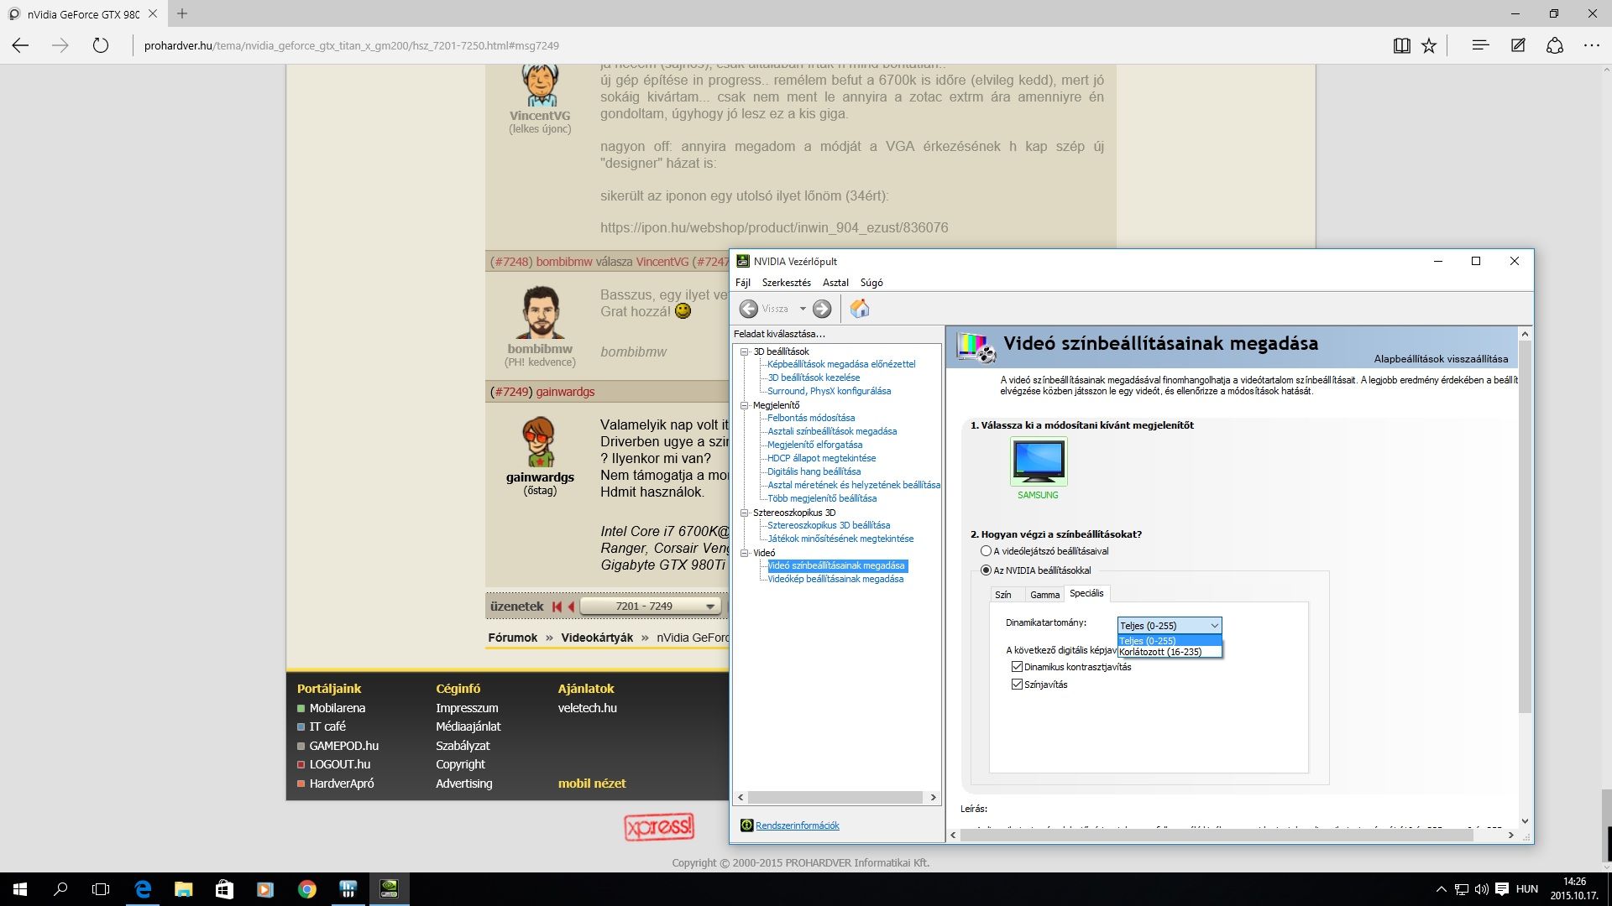The height and width of the screenshot is (906, 1612).
Task: Switch to the Gamma tab
Action: click(x=1044, y=595)
